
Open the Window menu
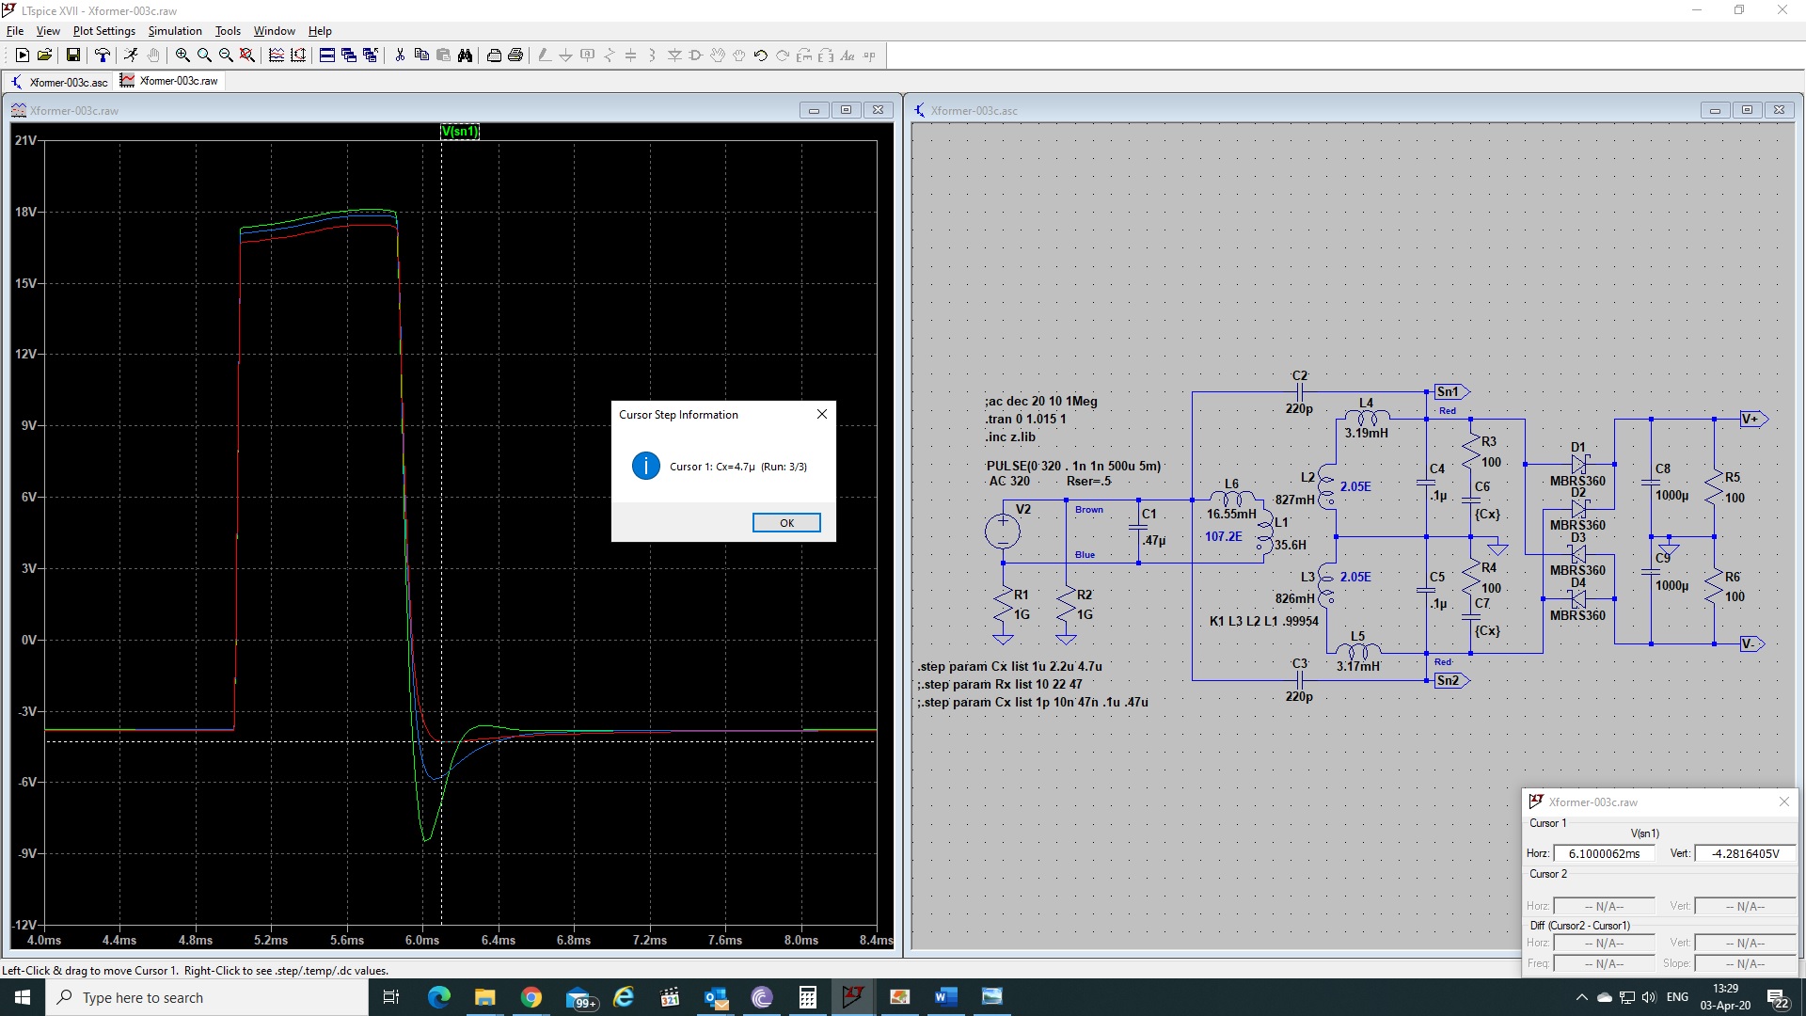pos(274,31)
